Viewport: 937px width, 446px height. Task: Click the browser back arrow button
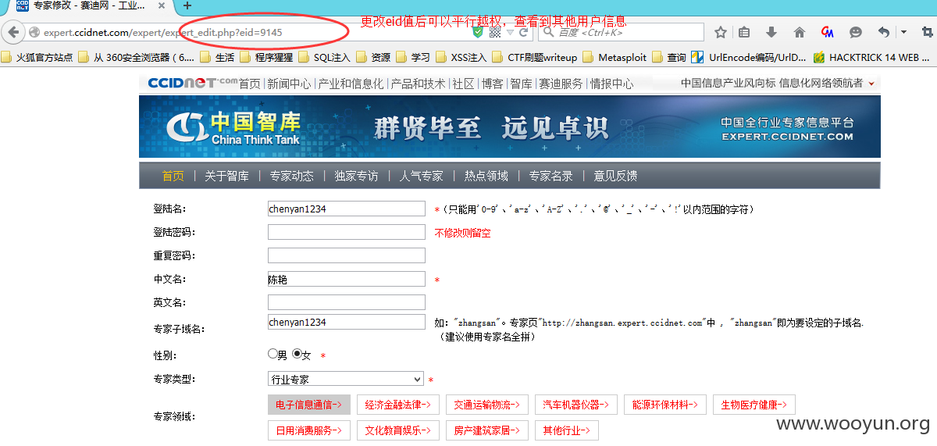pos(13,33)
